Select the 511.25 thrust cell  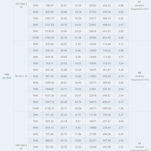coord(50,115)
